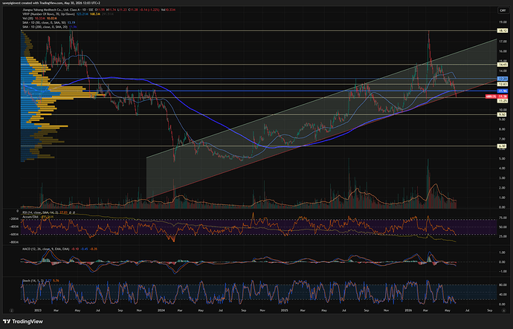Select the SMA 50 indicator legend

[44, 22]
